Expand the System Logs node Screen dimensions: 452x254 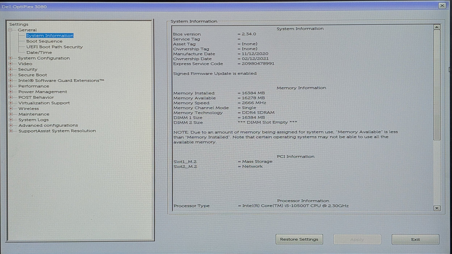pyautogui.click(x=11, y=120)
